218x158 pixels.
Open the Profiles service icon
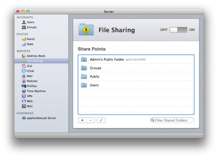click(24, 86)
